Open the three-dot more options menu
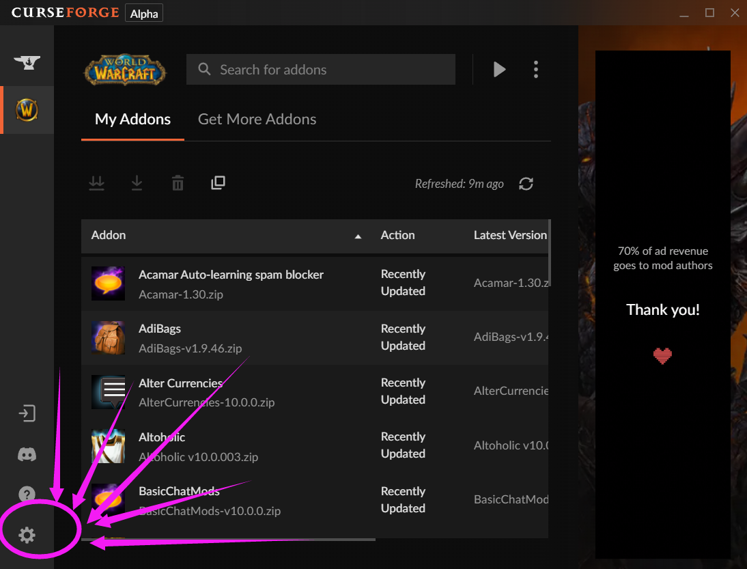Image resolution: width=747 pixels, height=569 pixels. point(536,70)
